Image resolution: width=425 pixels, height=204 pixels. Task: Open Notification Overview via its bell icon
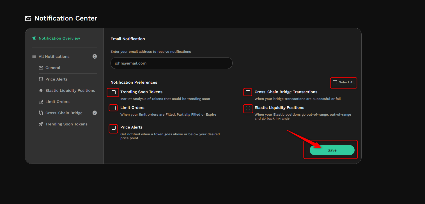[x=34, y=38]
